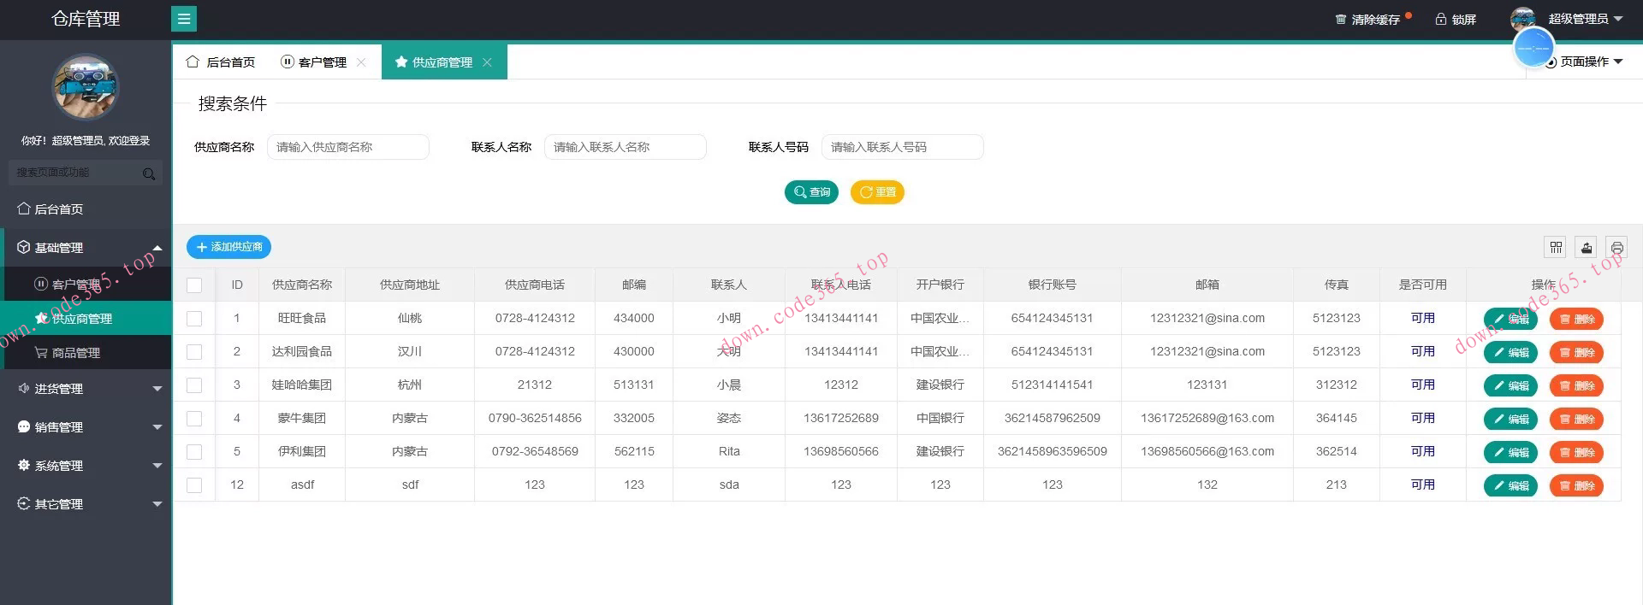Expand the 进货管理 sidebar menu
The image size is (1643, 605).
[x=86, y=389]
